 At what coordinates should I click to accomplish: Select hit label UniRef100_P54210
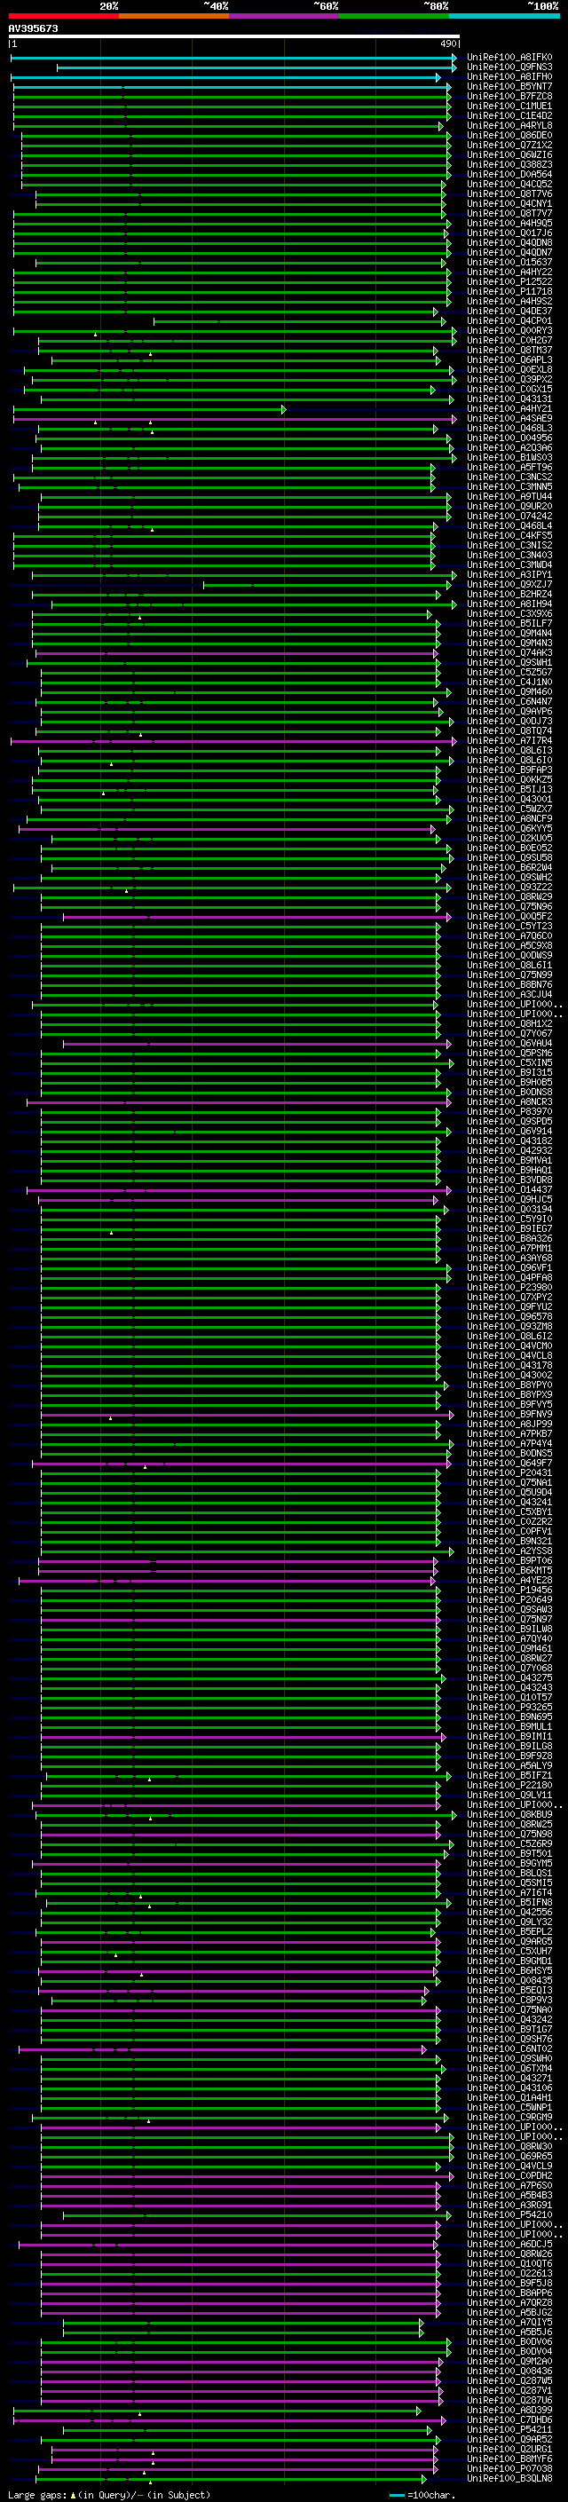(x=509, y=2215)
